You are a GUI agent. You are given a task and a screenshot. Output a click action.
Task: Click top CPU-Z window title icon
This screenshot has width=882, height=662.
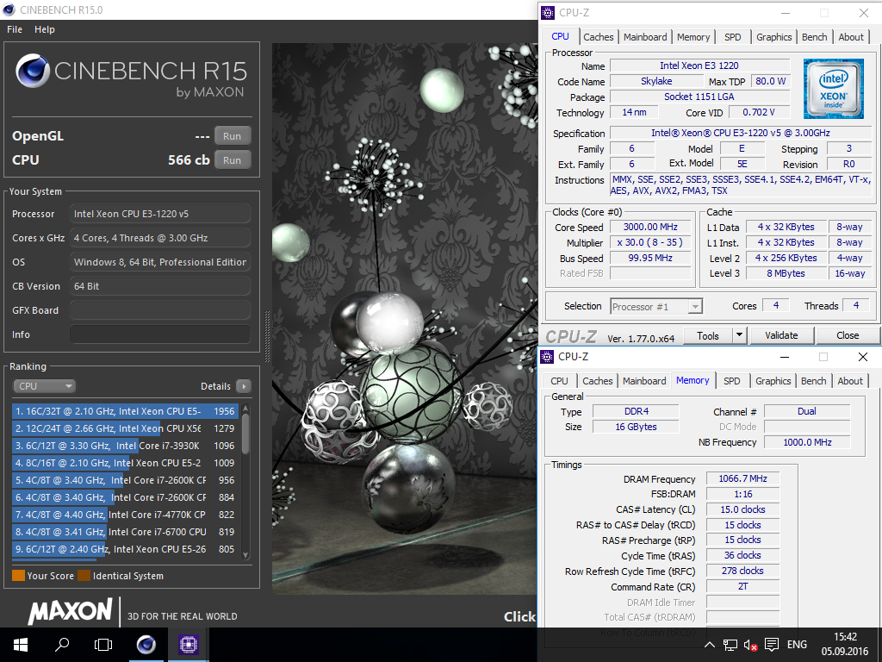pos(547,12)
